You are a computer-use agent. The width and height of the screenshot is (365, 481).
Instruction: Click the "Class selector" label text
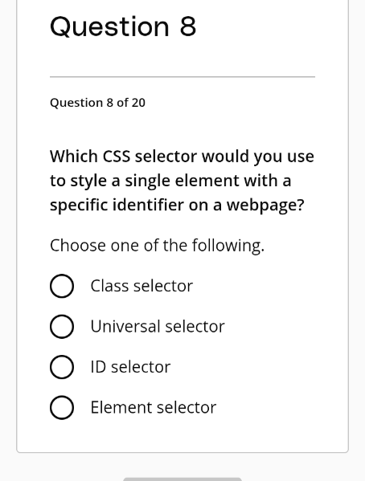(x=141, y=286)
